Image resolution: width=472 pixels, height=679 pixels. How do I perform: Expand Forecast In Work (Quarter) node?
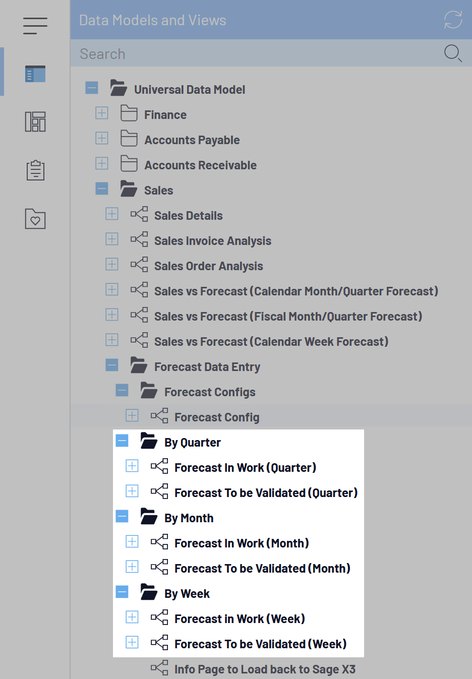[132, 466]
